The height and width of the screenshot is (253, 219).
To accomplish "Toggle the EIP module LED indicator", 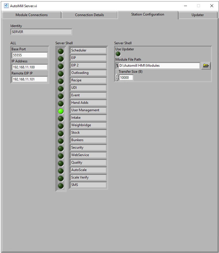I will coord(61,59).
